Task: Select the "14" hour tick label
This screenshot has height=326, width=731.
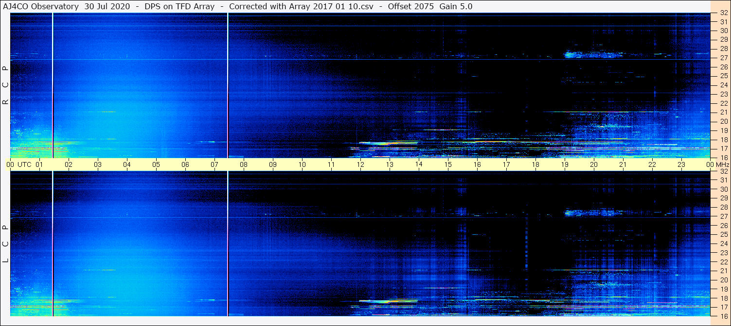Action: point(419,164)
